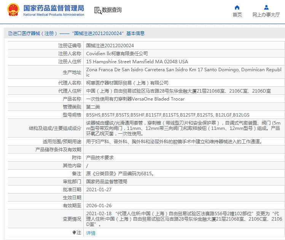Select expiry date 2026-01-26
285x240 pixels.
pos(99,206)
